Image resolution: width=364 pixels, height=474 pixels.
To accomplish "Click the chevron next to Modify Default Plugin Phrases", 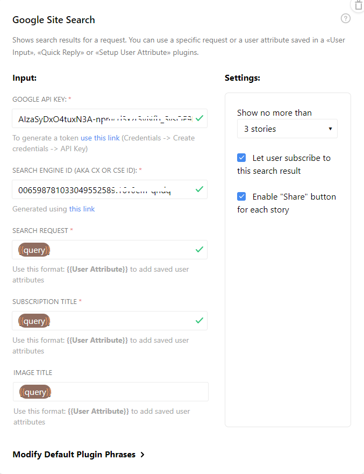I will 142,455.
